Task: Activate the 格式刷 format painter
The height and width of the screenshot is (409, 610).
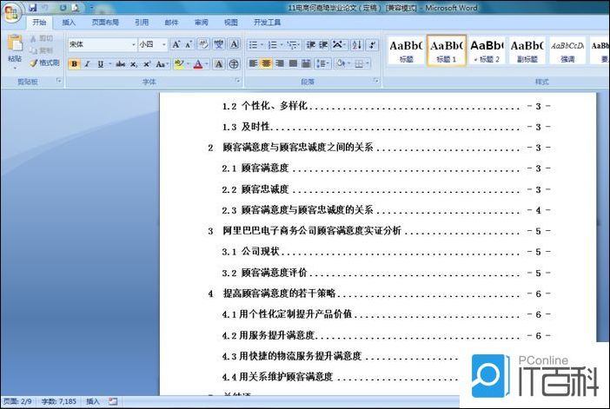Action: [x=44, y=63]
